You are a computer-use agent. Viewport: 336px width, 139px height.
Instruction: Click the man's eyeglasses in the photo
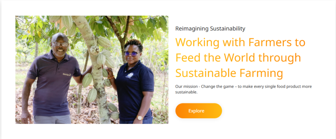(60, 44)
